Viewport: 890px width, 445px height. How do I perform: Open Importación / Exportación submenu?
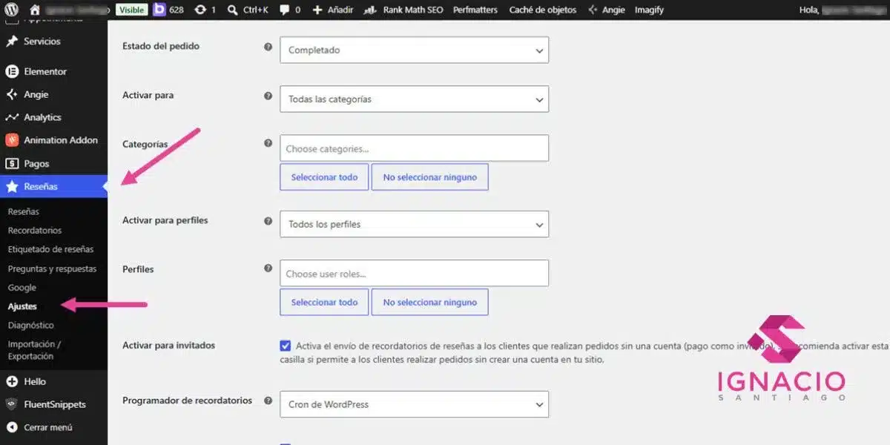(34, 350)
